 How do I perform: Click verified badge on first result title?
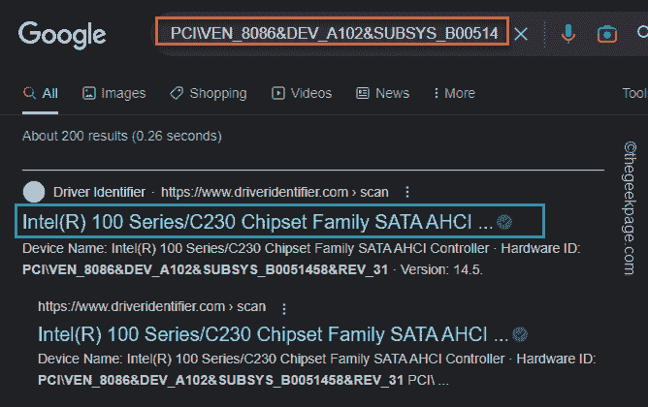[x=504, y=222]
